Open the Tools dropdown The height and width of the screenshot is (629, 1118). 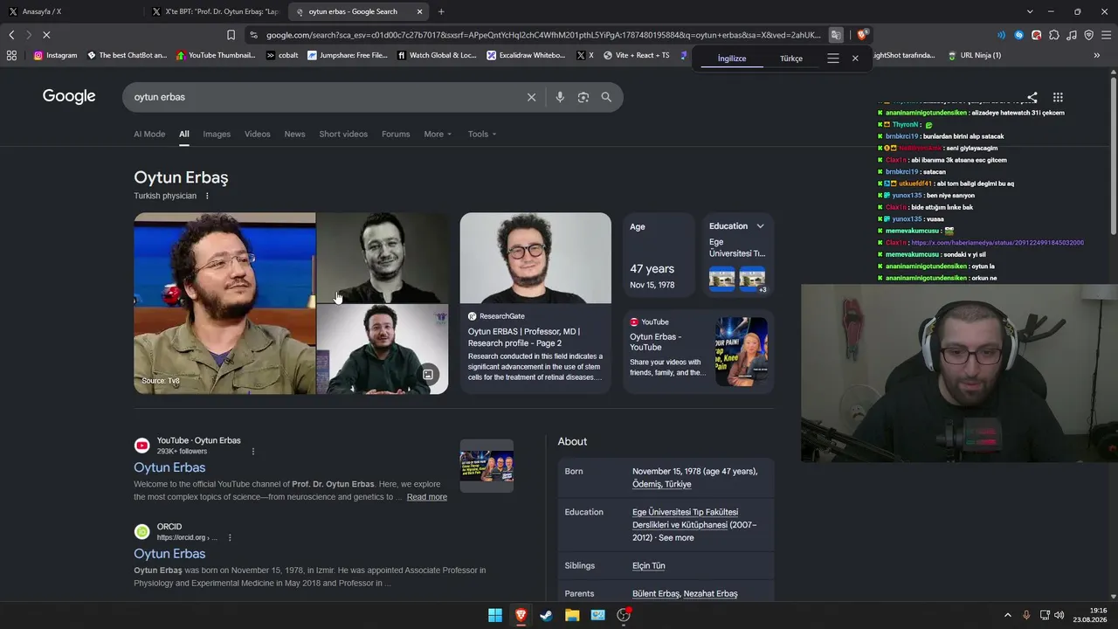tap(482, 135)
